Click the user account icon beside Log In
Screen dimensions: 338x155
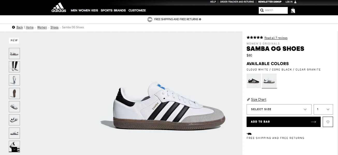[295, 2]
